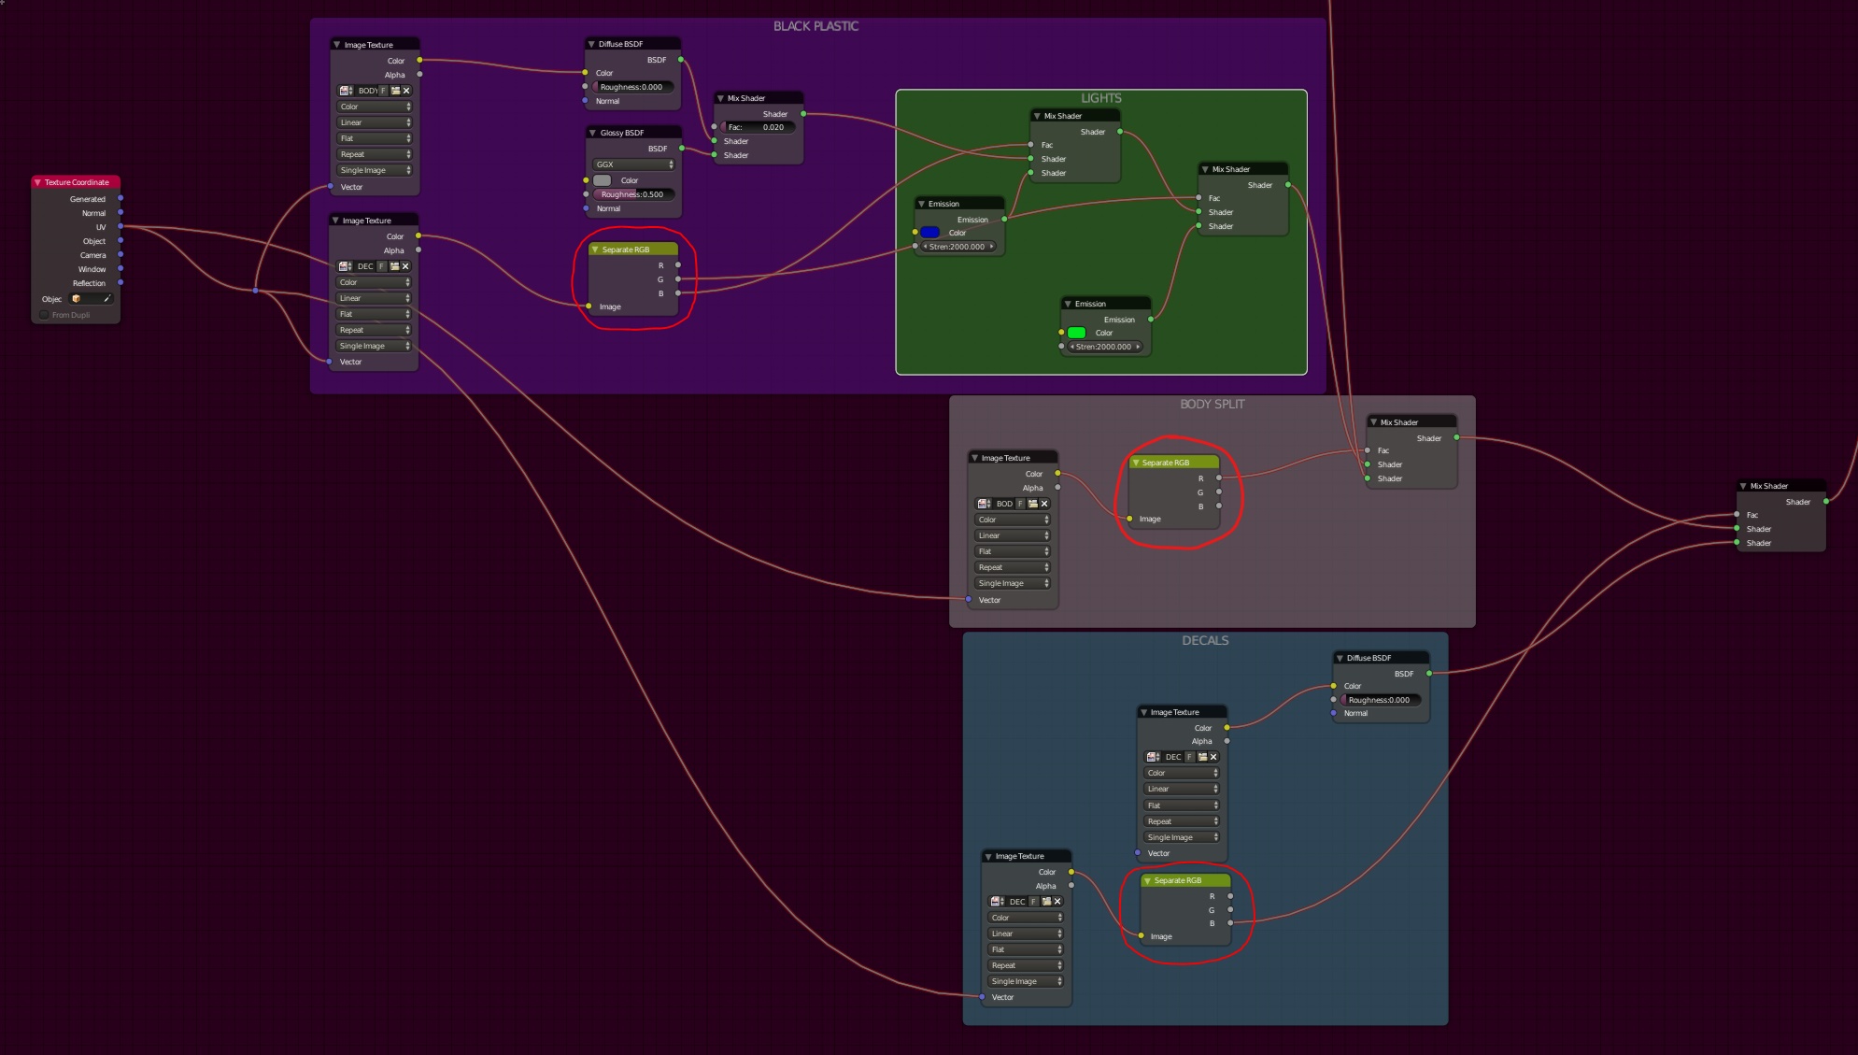Unlink image X on DECALS texture feeding Diffuse BSDF

click(x=1213, y=757)
